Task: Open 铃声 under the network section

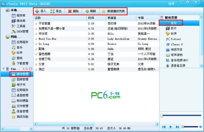Action: (x=17, y=53)
